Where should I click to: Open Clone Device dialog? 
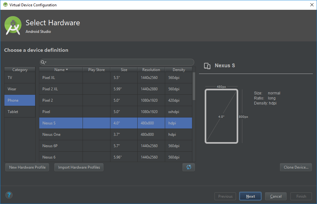pyautogui.click(x=296, y=167)
